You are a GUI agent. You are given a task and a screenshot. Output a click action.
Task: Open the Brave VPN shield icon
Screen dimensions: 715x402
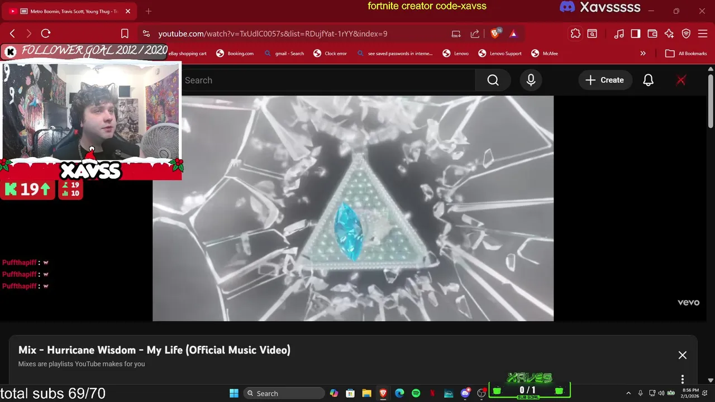tap(687, 33)
